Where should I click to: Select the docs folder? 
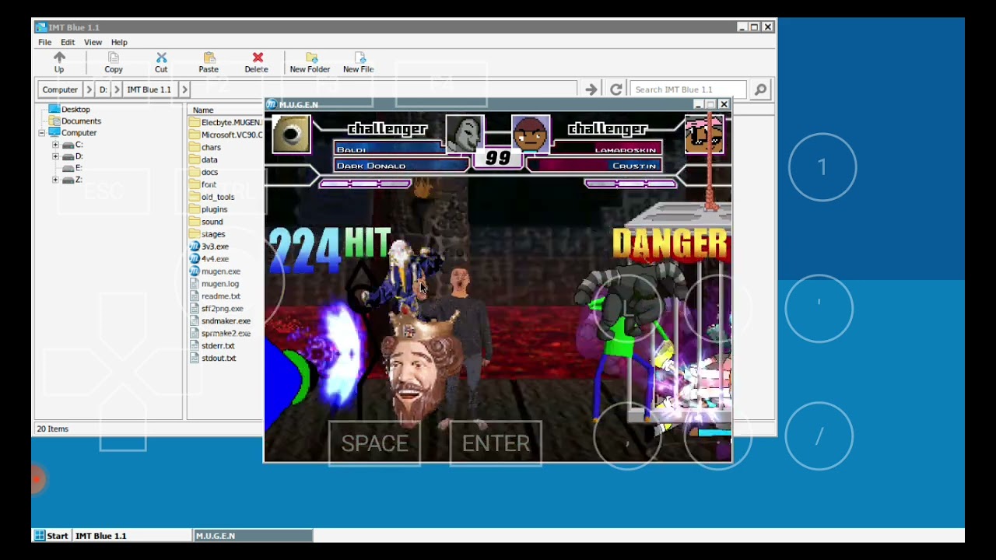pyautogui.click(x=204, y=172)
